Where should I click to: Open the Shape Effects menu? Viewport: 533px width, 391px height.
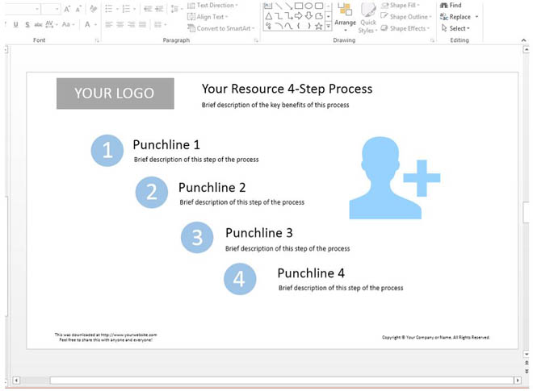click(x=405, y=28)
